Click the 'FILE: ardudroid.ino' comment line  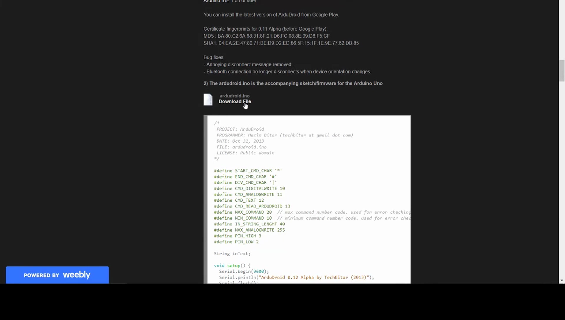pyautogui.click(x=242, y=147)
